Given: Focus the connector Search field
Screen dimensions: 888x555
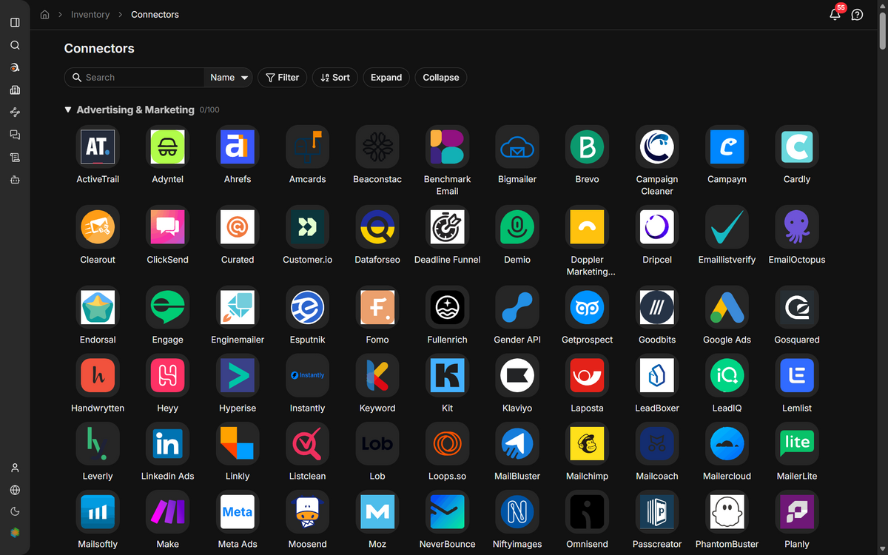Looking at the screenshot, I should coord(135,78).
